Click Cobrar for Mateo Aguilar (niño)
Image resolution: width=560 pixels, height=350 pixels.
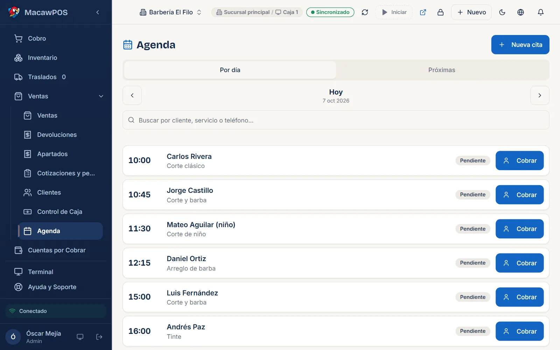pos(519,229)
